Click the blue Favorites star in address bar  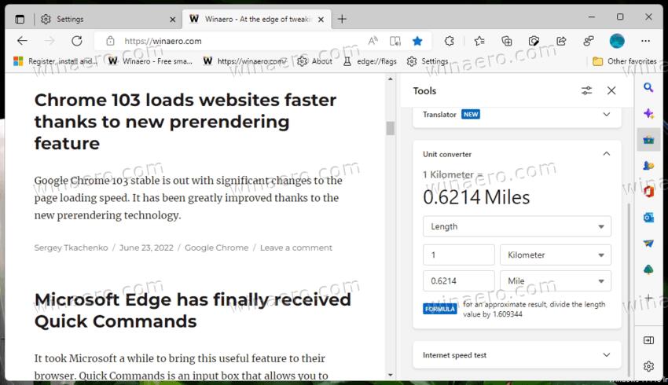417,41
